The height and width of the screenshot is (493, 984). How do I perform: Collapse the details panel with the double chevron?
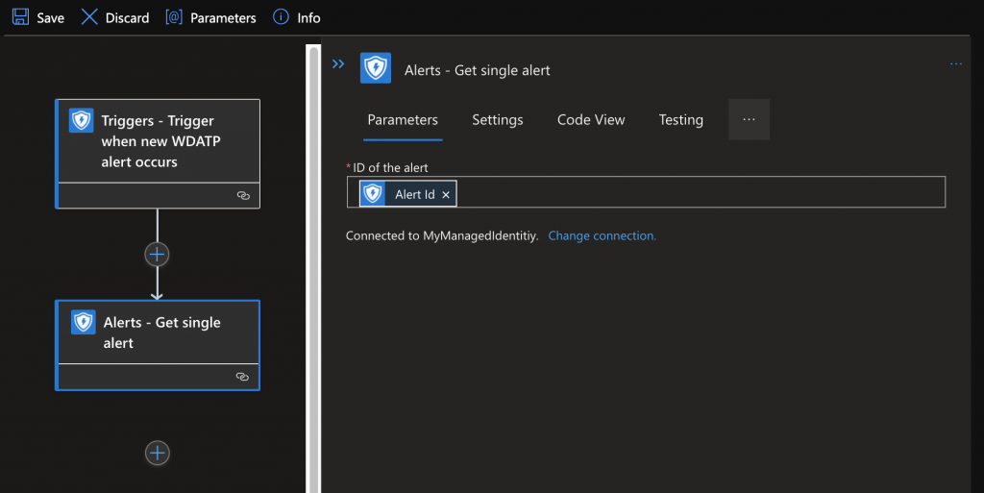pos(338,64)
